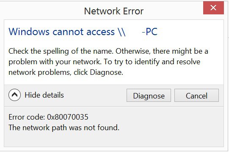The width and height of the screenshot is (229, 153).
Task: Click the "problem with your network" line
Action: pyautogui.click(x=55, y=62)
